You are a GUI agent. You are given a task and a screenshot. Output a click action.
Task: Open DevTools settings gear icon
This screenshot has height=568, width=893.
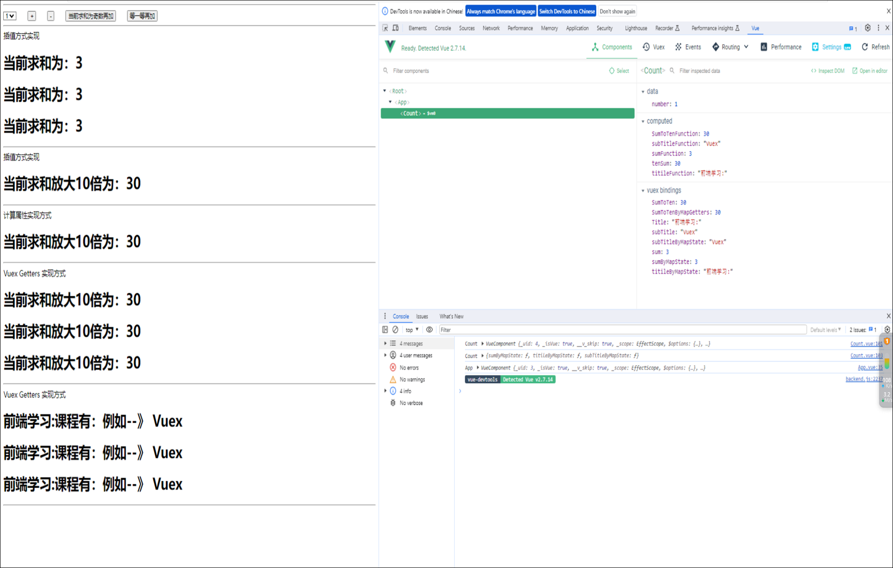tap(867, 28)
